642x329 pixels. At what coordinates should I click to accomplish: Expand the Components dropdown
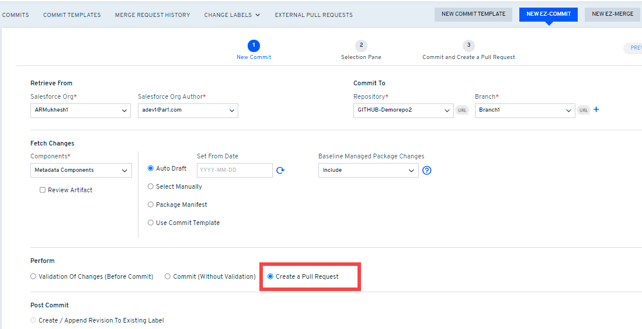point(81,170)
